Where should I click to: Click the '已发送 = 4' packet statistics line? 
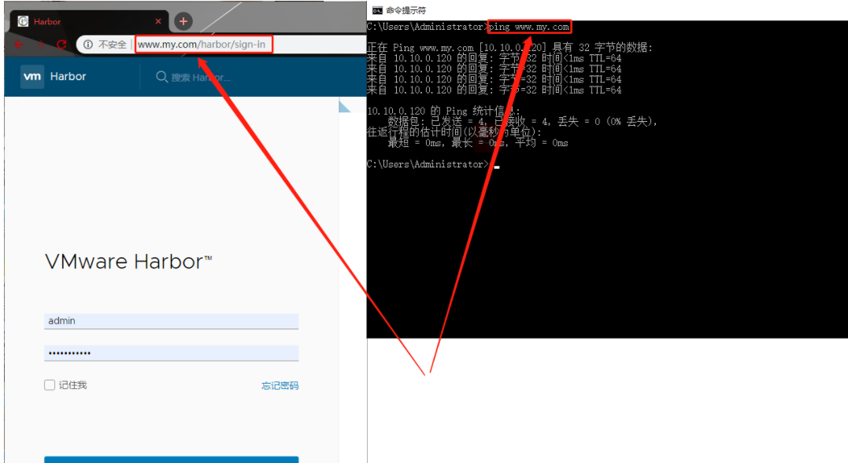[x=522, y=122]
